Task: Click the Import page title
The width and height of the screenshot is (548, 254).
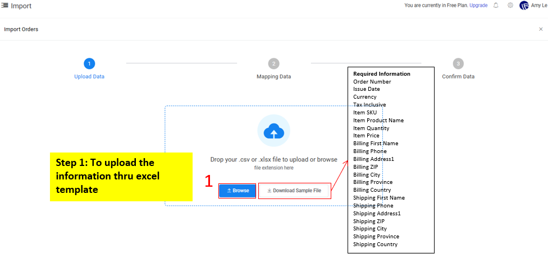Action: [x=21, y=6]
